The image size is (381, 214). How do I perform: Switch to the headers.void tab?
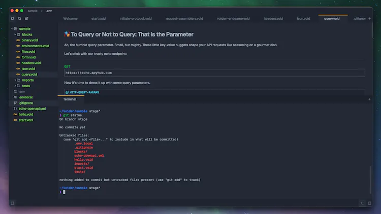click(x=273, y=18)
